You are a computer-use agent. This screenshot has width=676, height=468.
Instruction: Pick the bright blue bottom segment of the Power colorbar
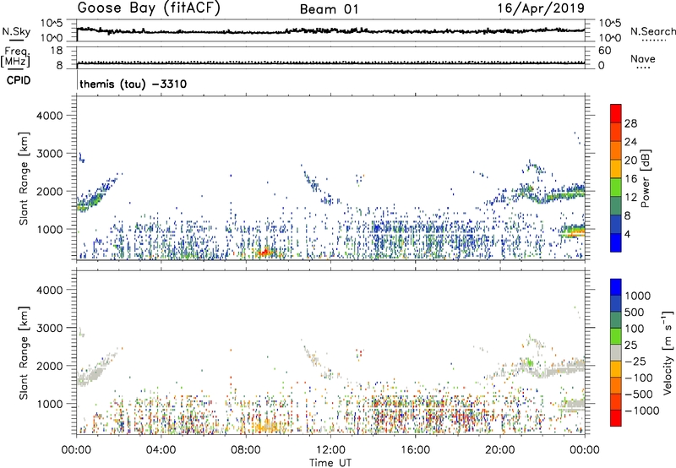pos(616,242)
